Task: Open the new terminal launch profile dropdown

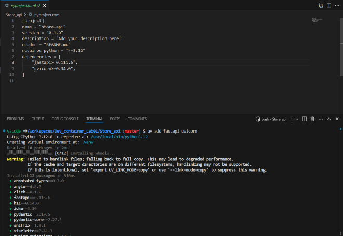Action: (297, 119)
